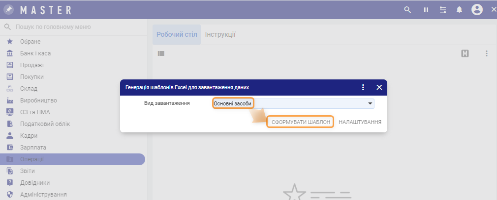Click the M badge icon on desktop toolbar

tap(465, 53)
